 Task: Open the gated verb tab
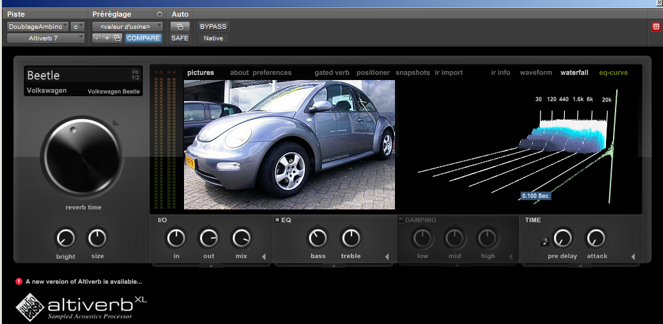[331, 73]
